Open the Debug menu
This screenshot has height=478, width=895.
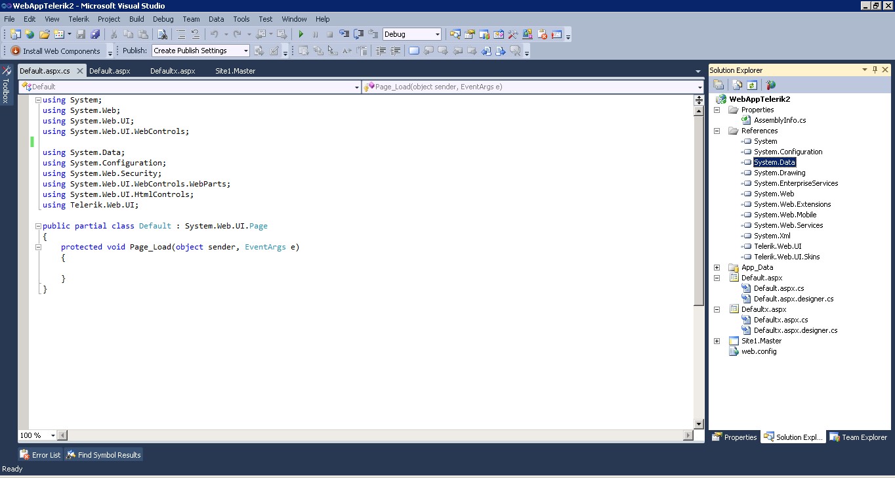(x=163, y=19)
